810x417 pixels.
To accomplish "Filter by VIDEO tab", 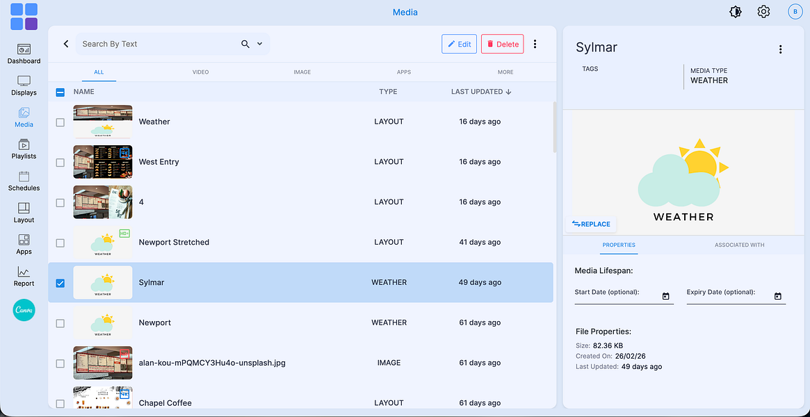I will pos(200,72).
